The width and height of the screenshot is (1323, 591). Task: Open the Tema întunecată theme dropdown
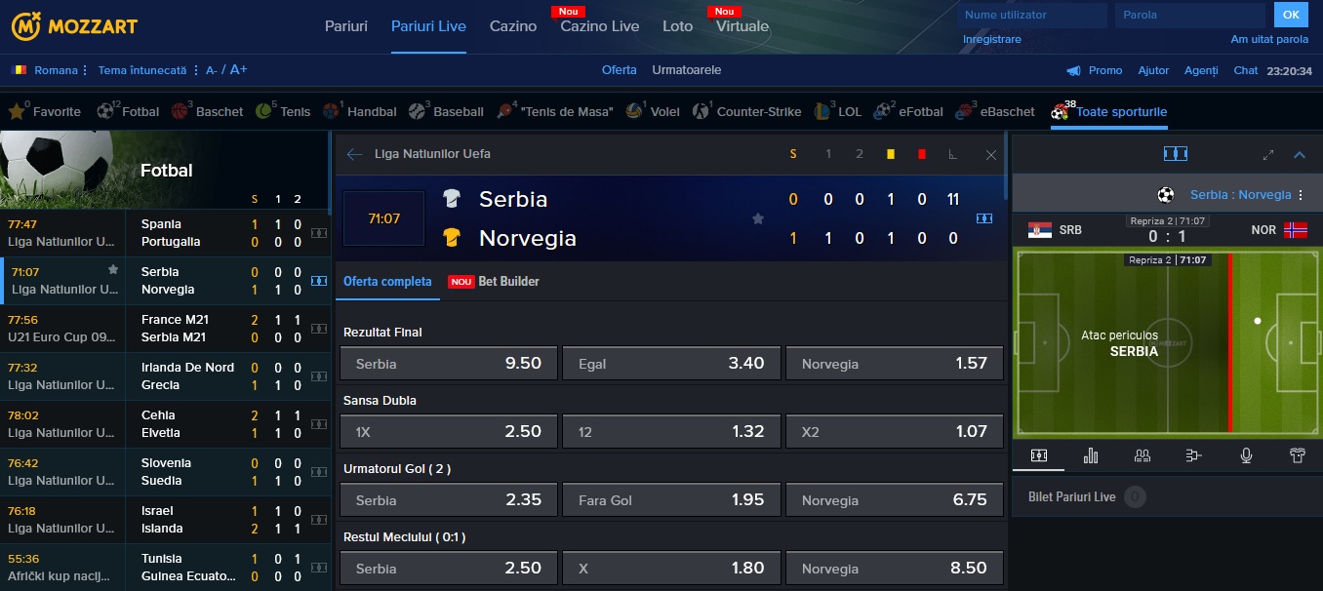pyautogui.click(x=146, y=70)
